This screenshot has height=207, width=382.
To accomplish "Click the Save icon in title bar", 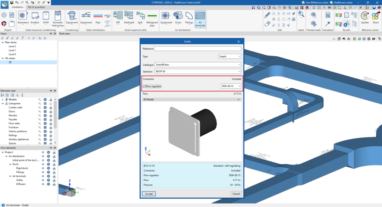I will pos(12,3).
